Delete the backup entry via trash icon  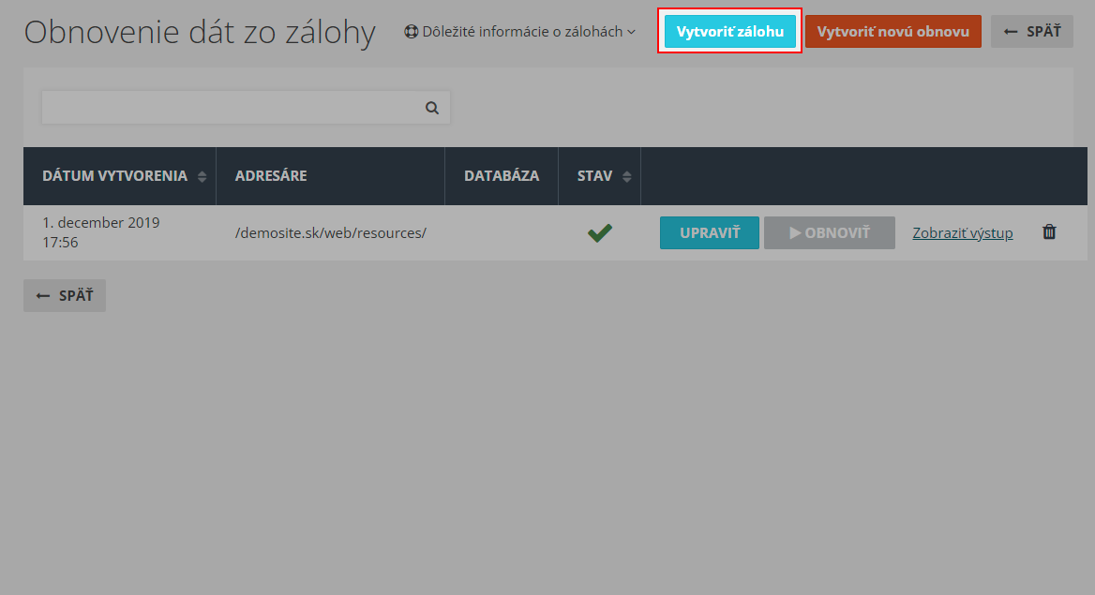1049,231
